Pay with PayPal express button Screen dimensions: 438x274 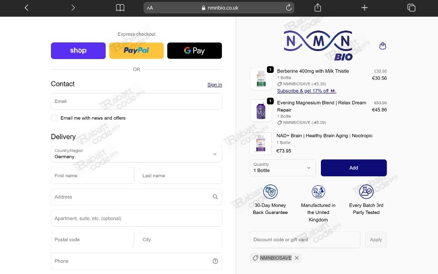[136, 51]
